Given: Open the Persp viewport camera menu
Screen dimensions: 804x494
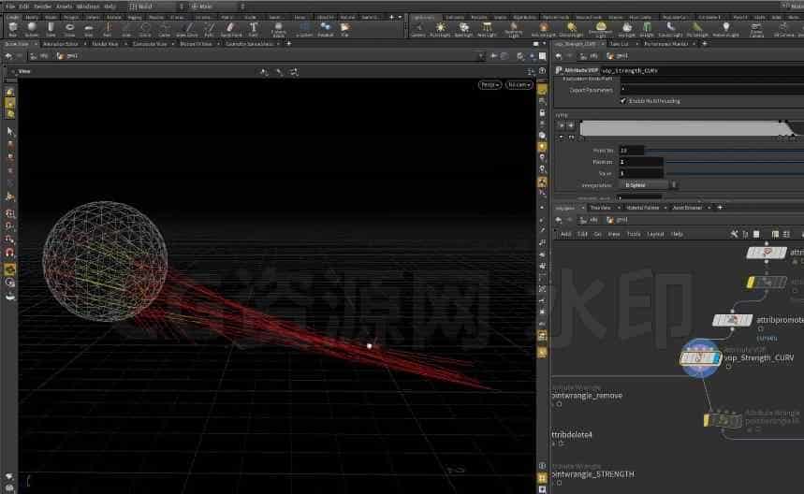Looking at the screenshot, I should (x=490, y=84).
